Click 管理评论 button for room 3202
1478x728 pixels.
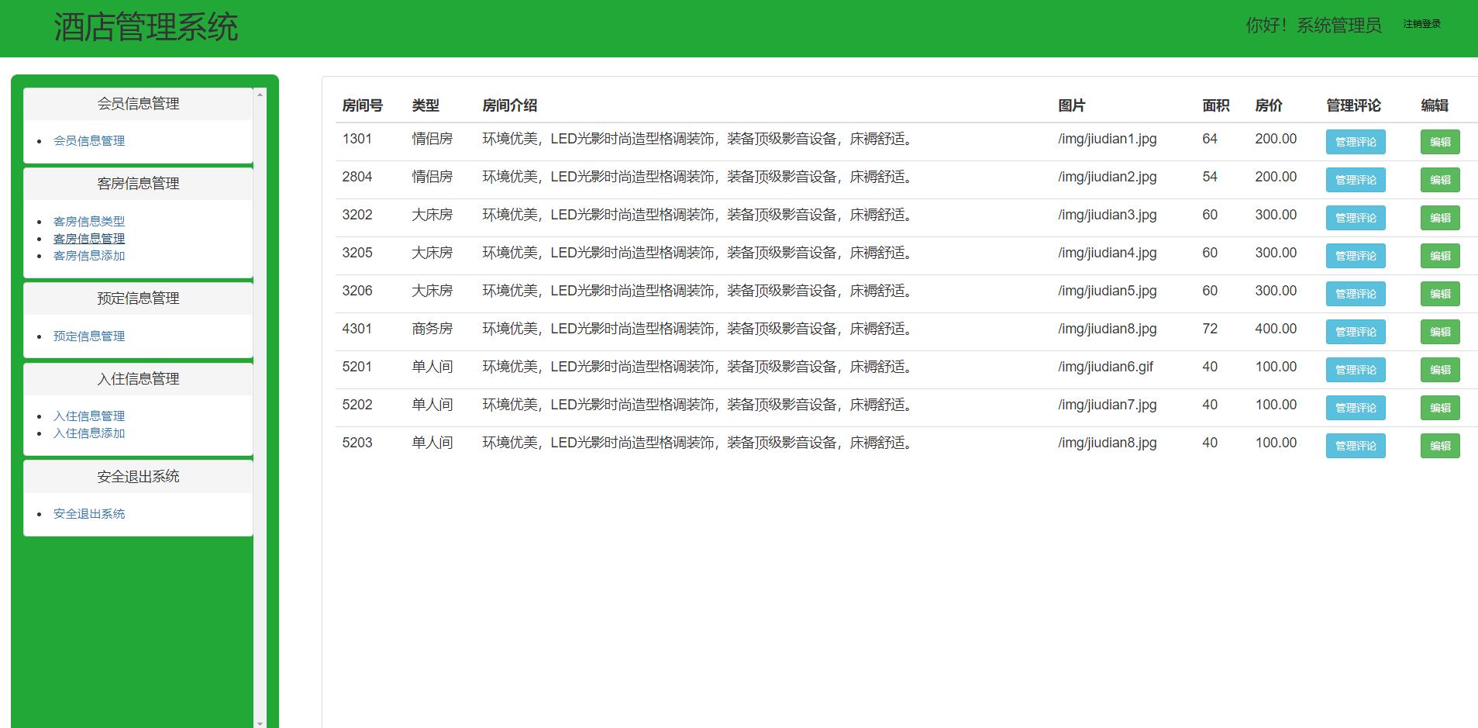(x=1355, y=218)
